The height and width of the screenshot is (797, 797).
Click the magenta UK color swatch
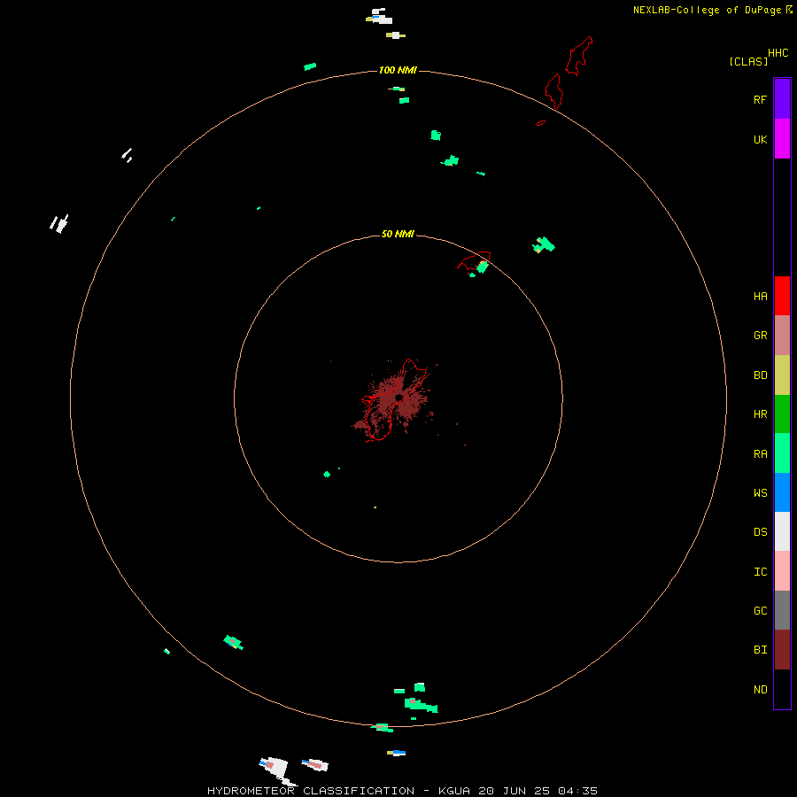point(782,139)
